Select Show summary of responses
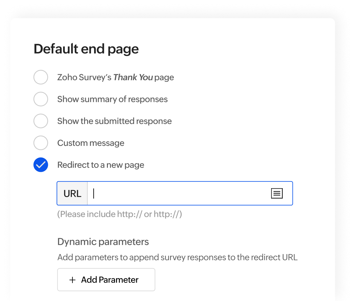Screen dimensions: 354x301 click(41, 99)
